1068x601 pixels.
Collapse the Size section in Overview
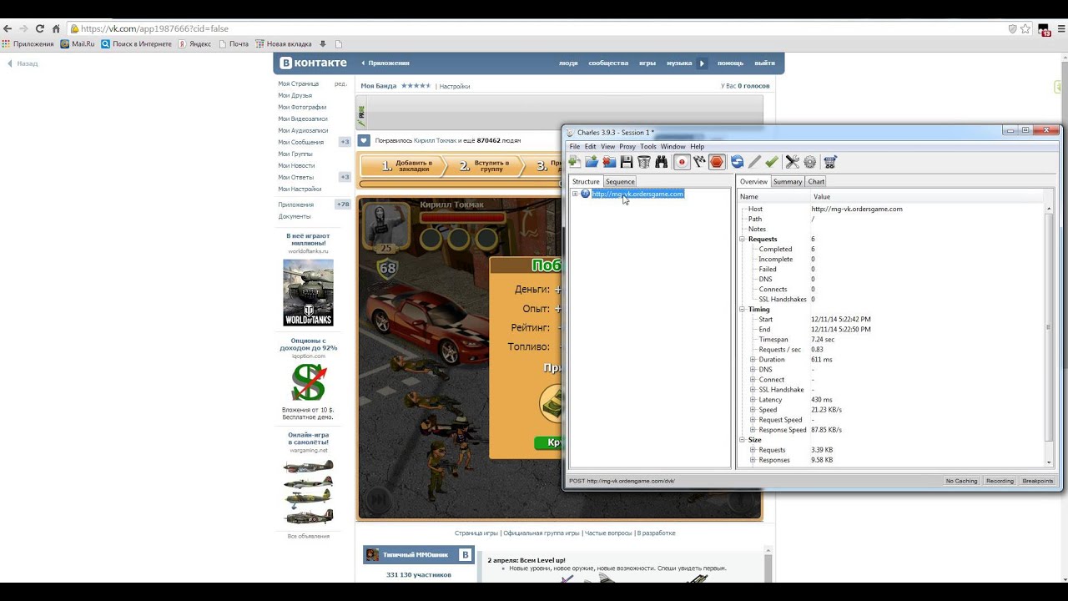[x=743, y=440]
